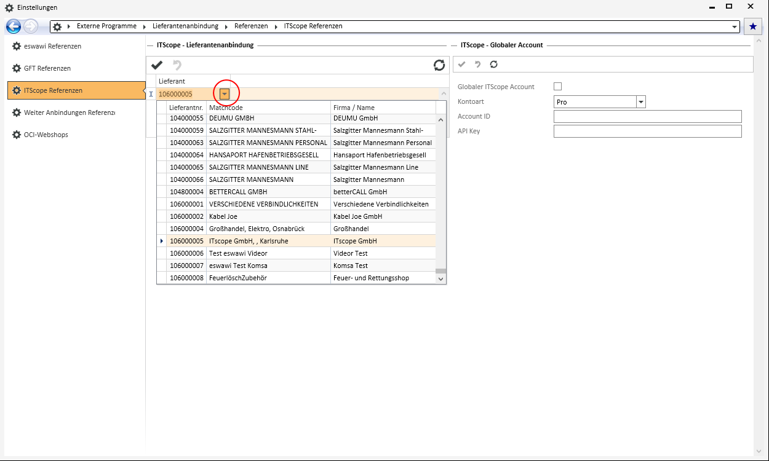The width and height of the screenshot is (769, 461).
Task: Open eswawi Referenzen in the sidebar
Action: tap(76, 46)
